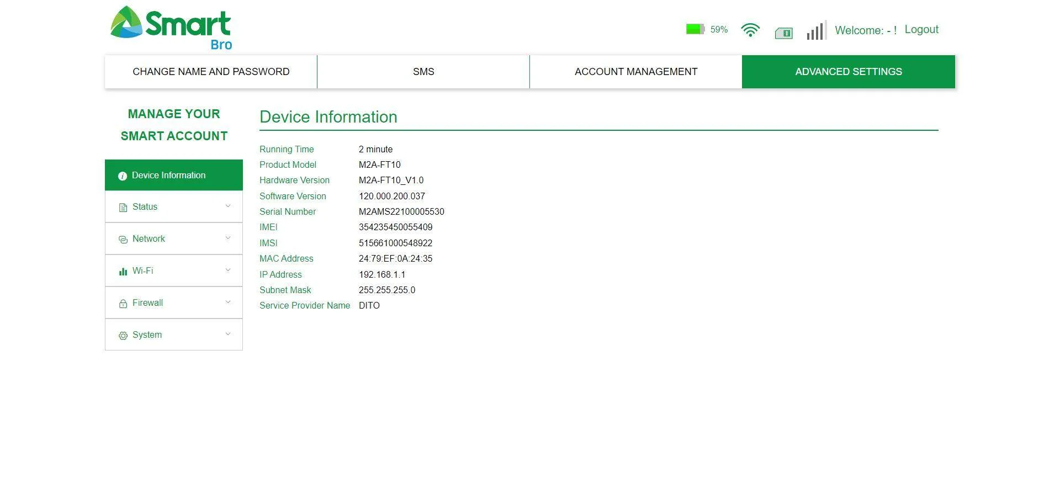Click the Firewall lock icon in sidebar

pos(123,304)
